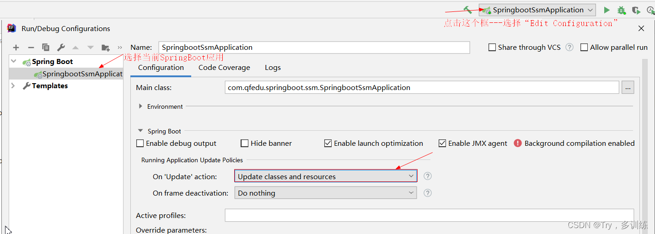The height and width of the screenshot is (234, 655).
Task: Run SpringbootSsmApplication with the green play icon
Action: coord(607,10)
